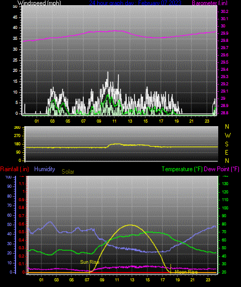Click the Barometer (in) axis title

click(209, 3)
